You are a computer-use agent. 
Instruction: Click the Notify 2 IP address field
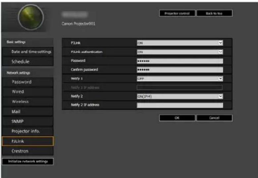[180, 105]
